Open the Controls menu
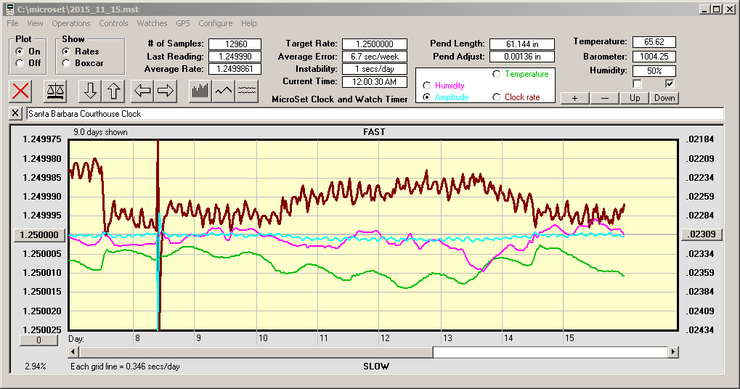 pos(113,23)
